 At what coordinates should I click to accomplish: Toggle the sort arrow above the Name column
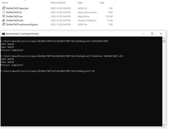[x=25, y=1]
